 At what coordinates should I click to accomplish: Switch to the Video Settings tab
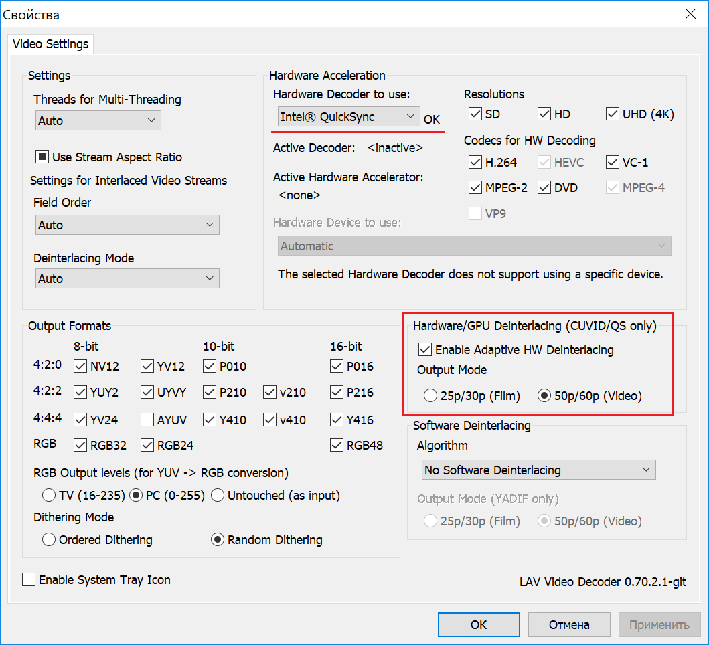[x=51, y=45]
